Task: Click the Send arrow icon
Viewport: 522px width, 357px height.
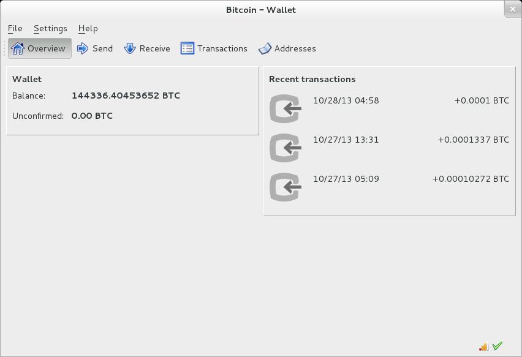Action: 83,48
